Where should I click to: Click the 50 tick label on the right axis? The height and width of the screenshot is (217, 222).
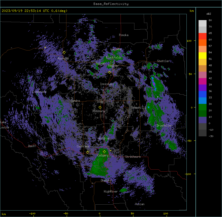coord(190,74)
